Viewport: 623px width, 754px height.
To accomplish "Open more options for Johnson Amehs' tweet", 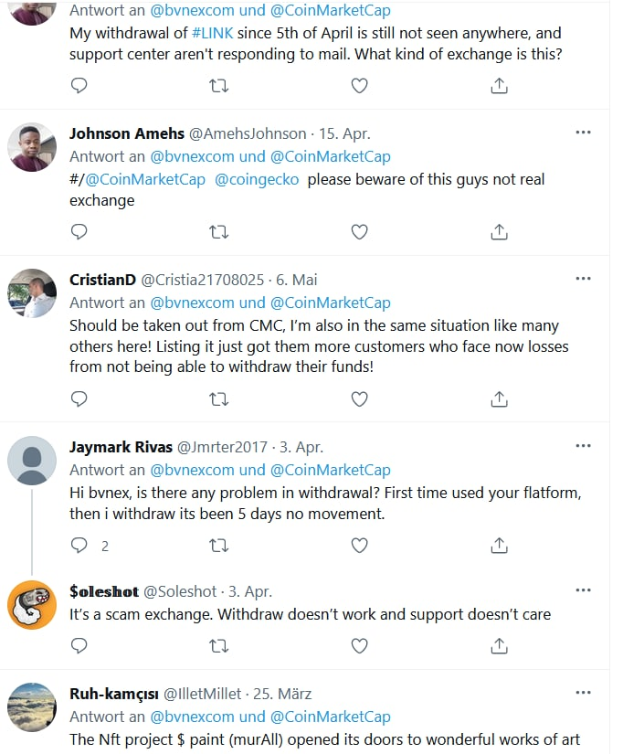I will [x=583, y=133].
